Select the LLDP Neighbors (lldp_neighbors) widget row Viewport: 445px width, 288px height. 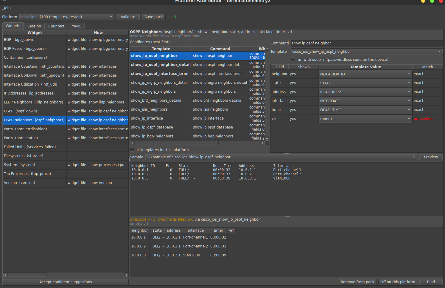[x=66, y=102]
